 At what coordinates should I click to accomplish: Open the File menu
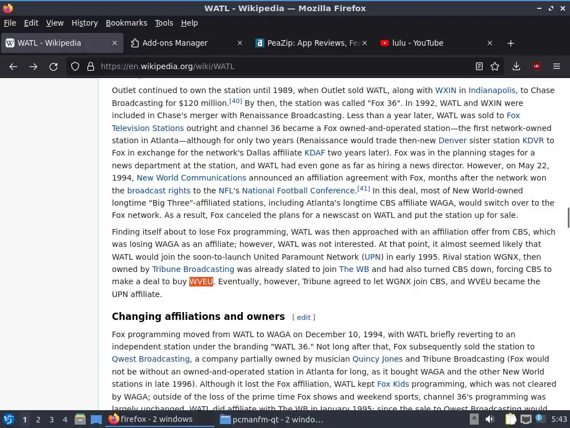coord(10,23)
